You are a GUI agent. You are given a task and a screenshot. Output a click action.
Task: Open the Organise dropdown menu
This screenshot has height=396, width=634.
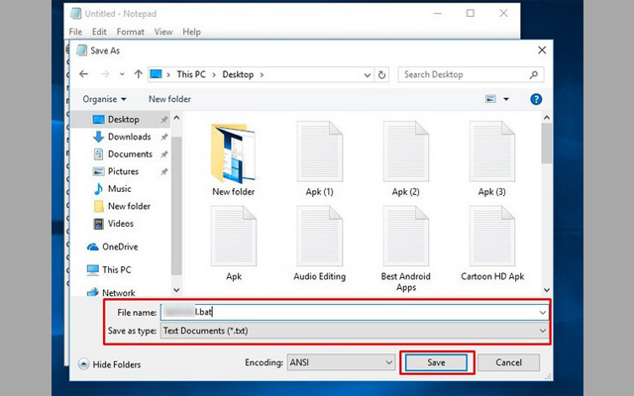105,99
